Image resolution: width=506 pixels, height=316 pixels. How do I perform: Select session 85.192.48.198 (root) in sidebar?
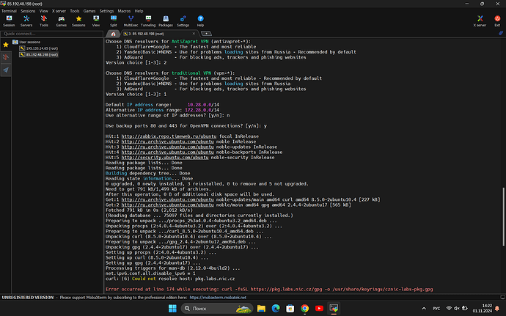point(39,54)
